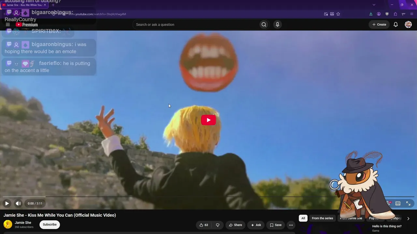This screenshot has width=417, height=234.
Task: Open the browser downloads panel
Action: click(371, 14)
